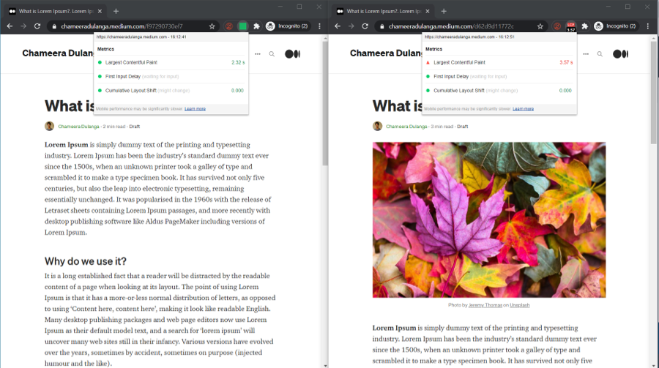Click the author avatar in the left article
This screenshot has width=659, height=368.
50,126
